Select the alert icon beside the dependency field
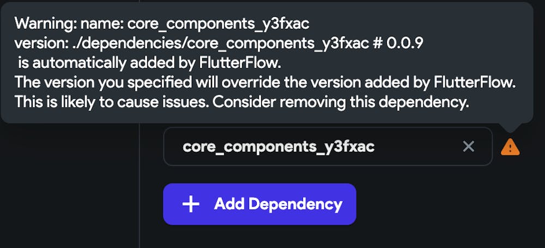This screenshot has width=545, height=248. click(x=510, y=147)
